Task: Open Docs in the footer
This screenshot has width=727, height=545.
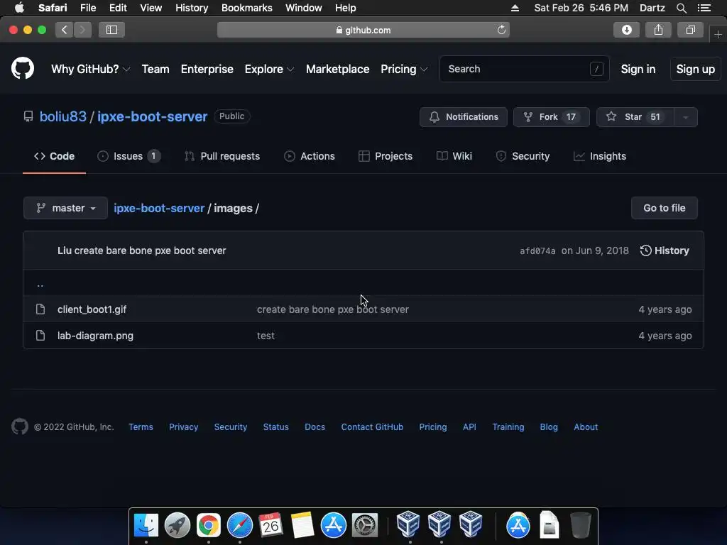Action: 315,426
